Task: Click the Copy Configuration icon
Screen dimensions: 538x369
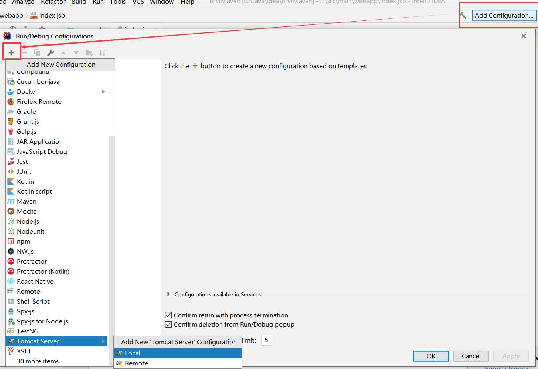Action: tap(37, 53)
